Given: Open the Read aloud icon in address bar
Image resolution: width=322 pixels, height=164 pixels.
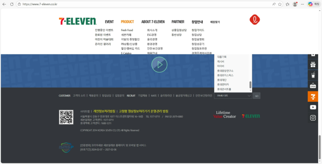Looking at the screenshot, I should [x=274, y=4].
